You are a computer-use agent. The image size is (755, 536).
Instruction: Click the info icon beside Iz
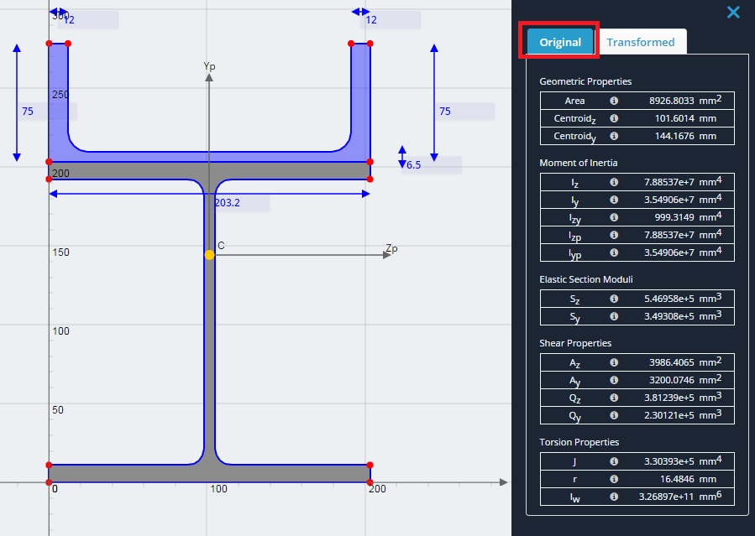click(614, 182)
